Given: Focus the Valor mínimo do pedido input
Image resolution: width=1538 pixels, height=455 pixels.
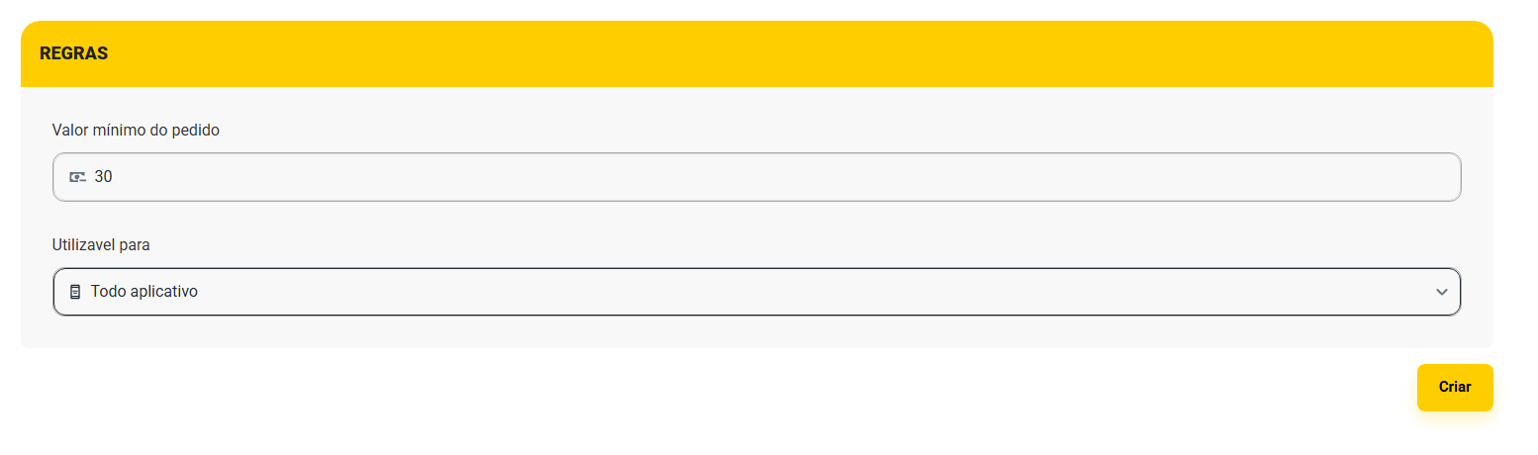Looking at the screenshot, I should 756,177.
